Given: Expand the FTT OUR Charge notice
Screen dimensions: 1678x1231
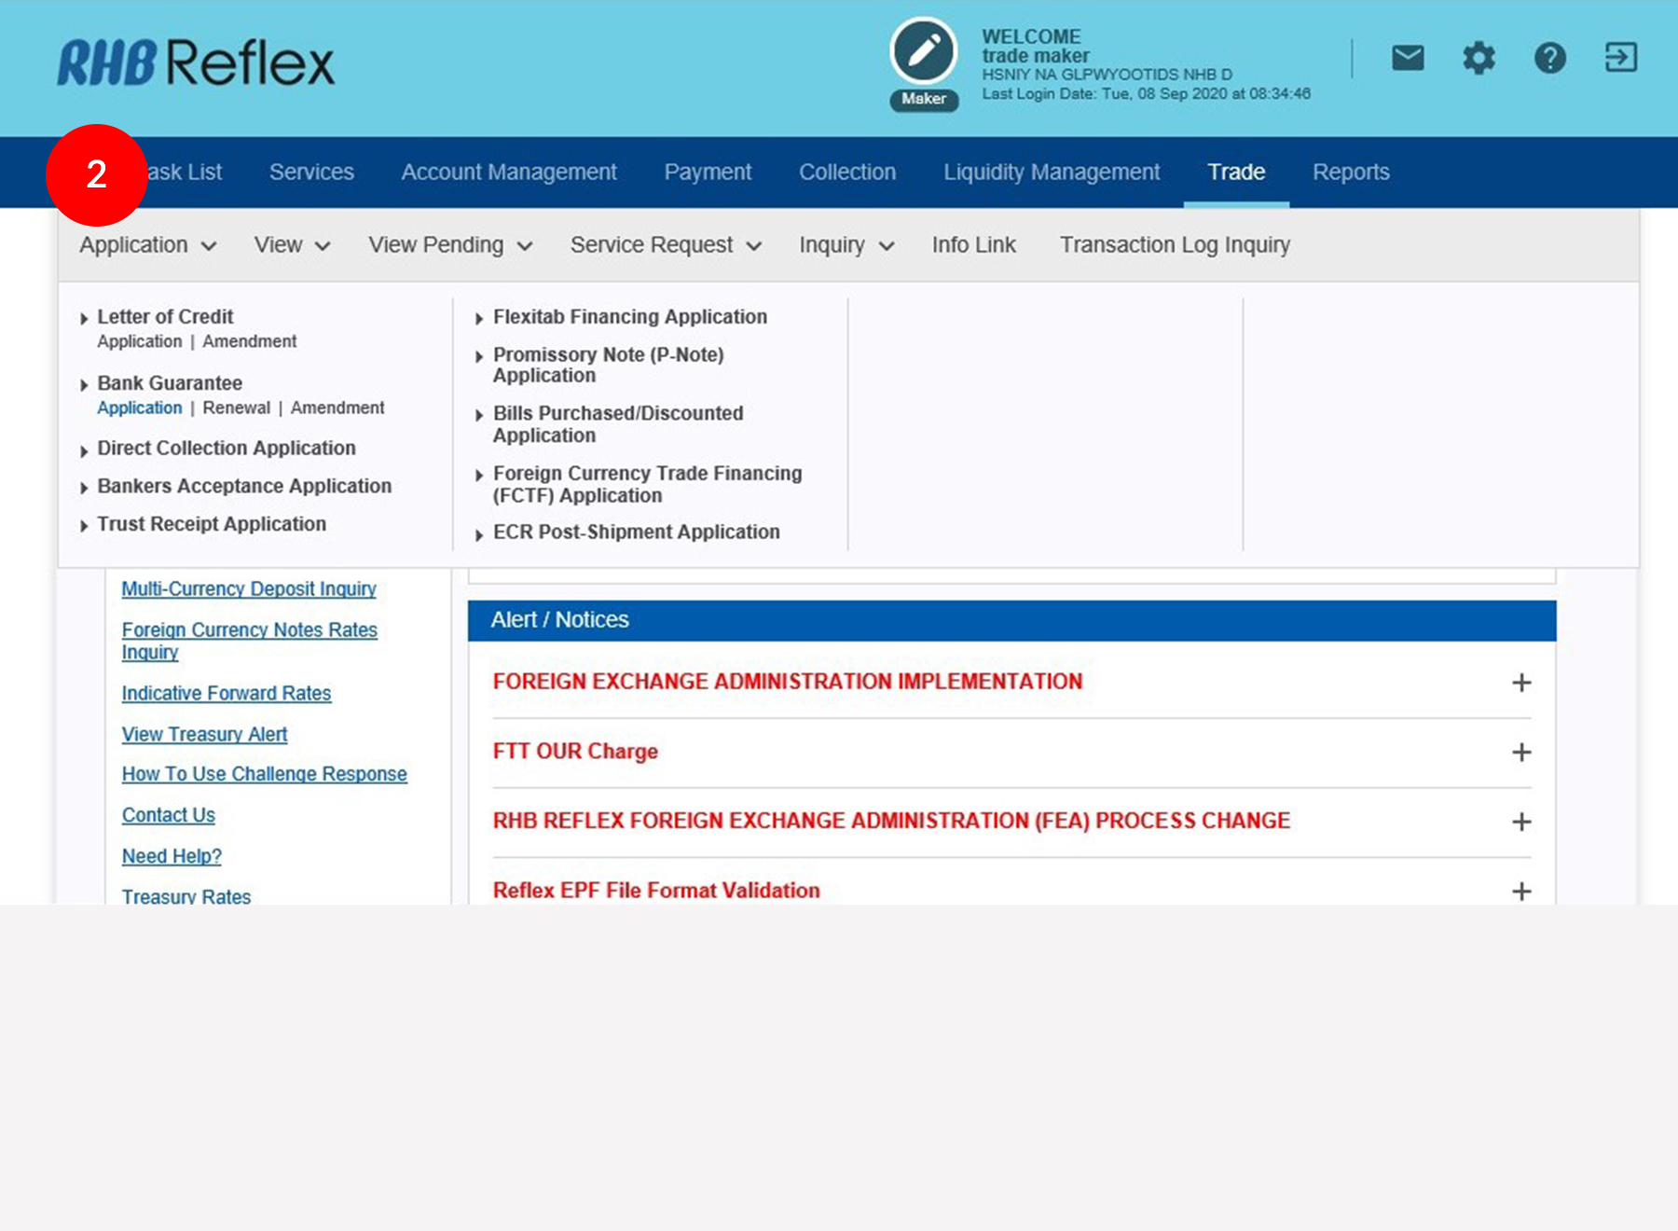Looking at the screenshot, I should pos(1520,753).
